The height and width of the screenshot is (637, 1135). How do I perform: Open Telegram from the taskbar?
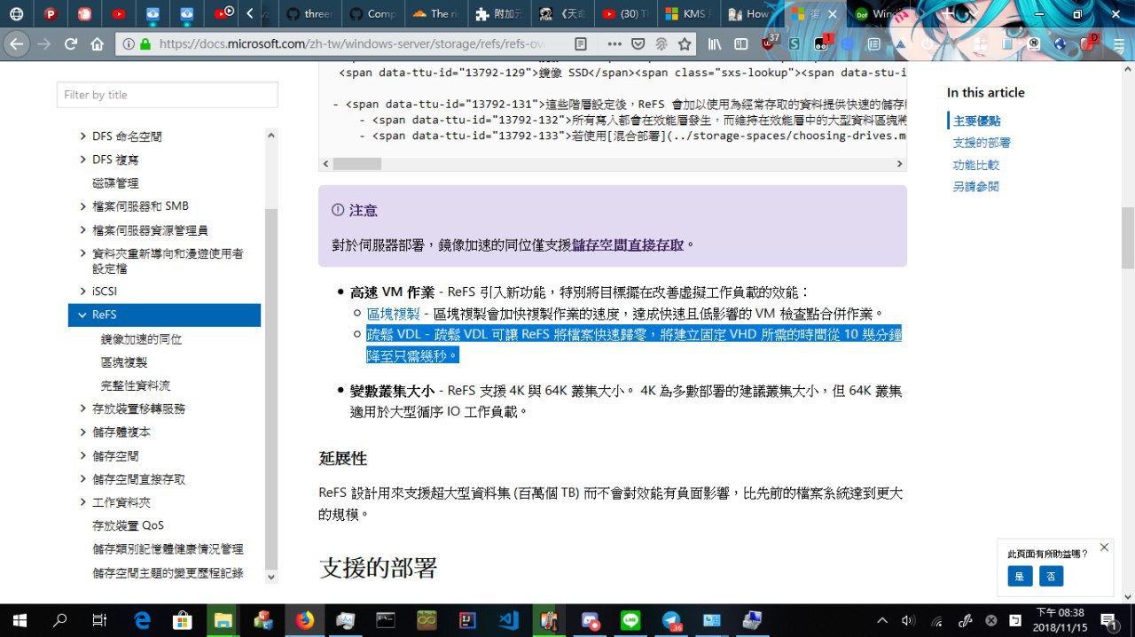[x=671, y=620]
